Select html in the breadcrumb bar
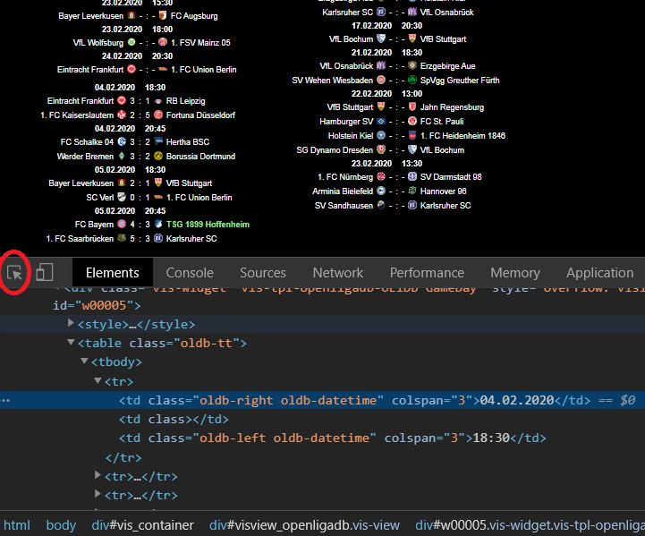The height and width of the screenshot is (536, 645). click(17, 525)
